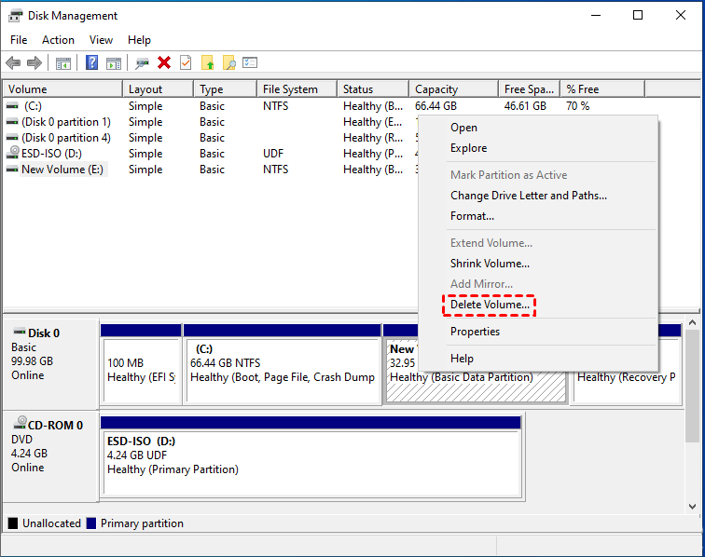
Task: Click the Back arrow in the toolbar
Action: 13,62
